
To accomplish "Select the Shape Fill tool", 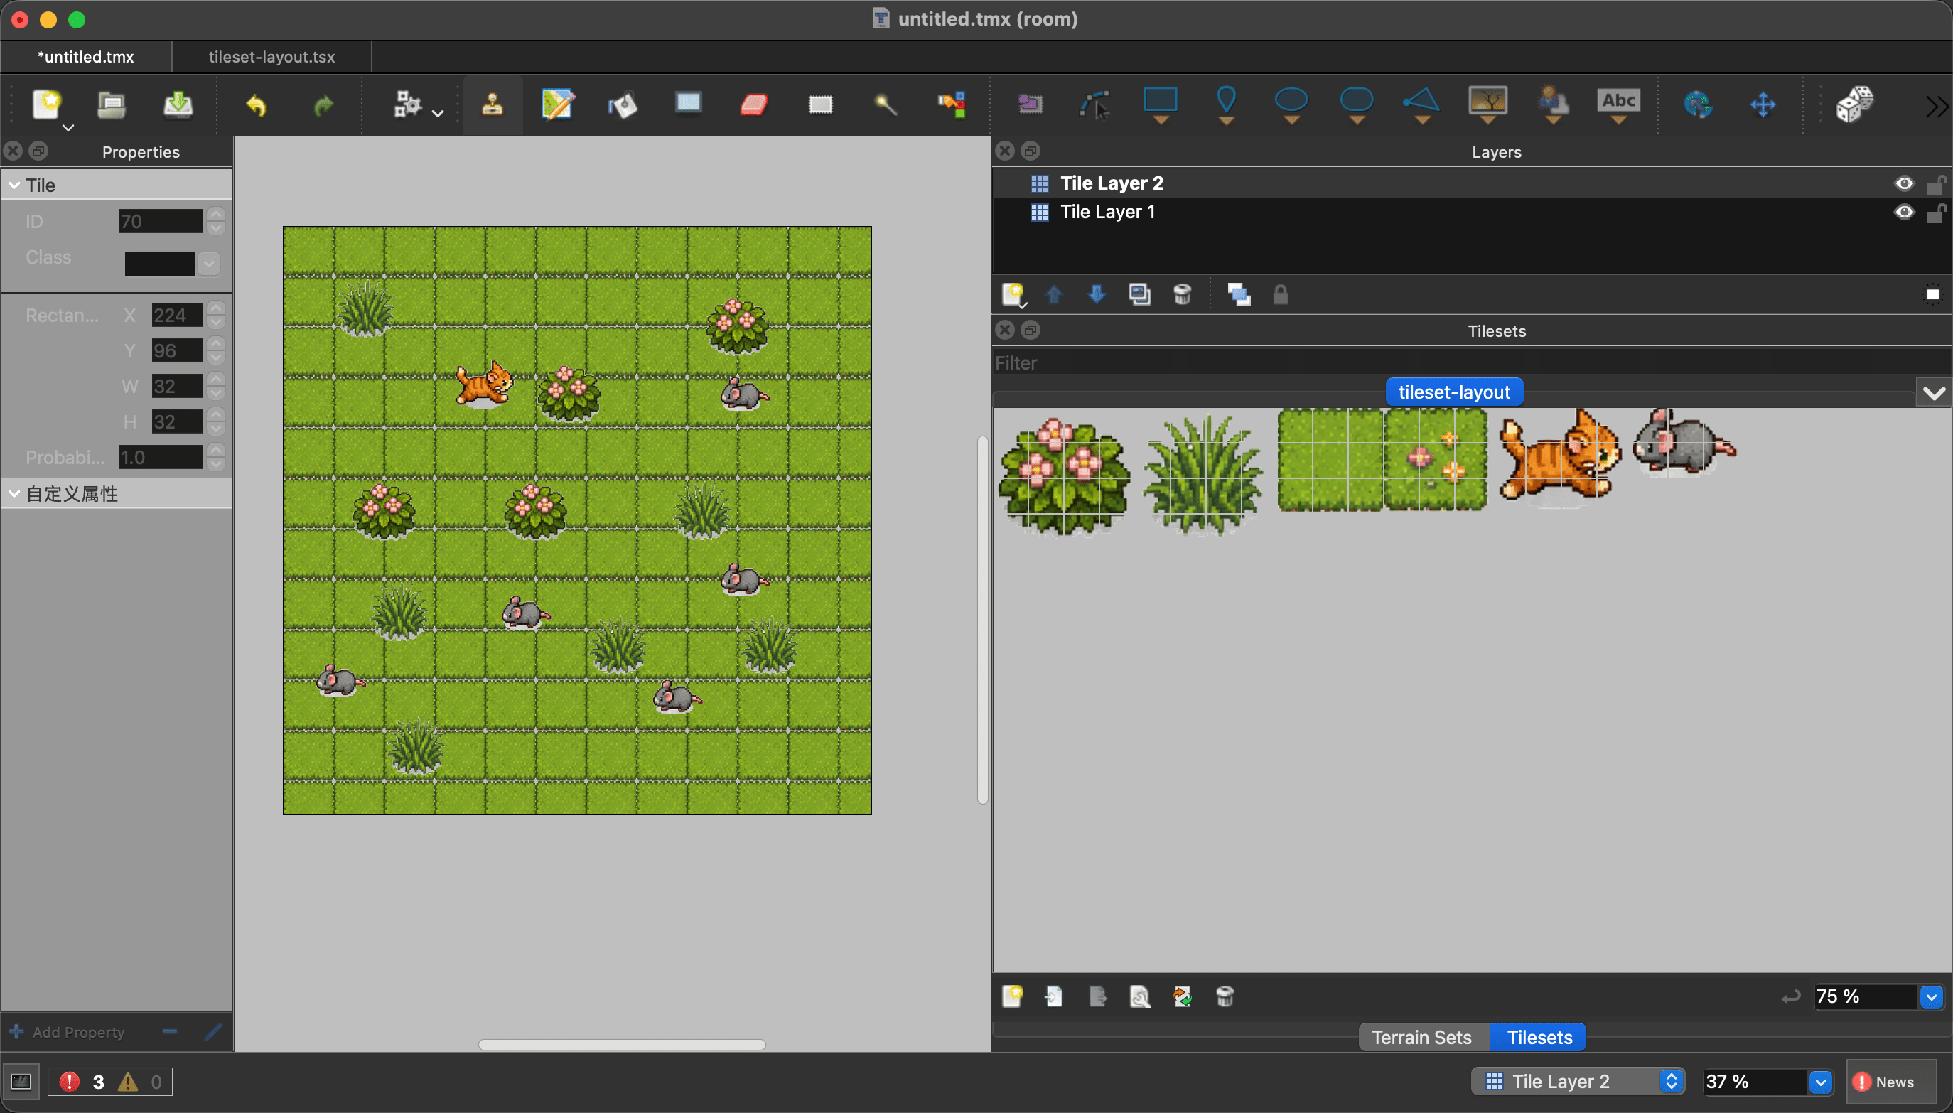I will click(689, 102).
